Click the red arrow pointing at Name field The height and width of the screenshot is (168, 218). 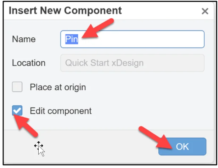pyautogui.click(x=97, y=29)
